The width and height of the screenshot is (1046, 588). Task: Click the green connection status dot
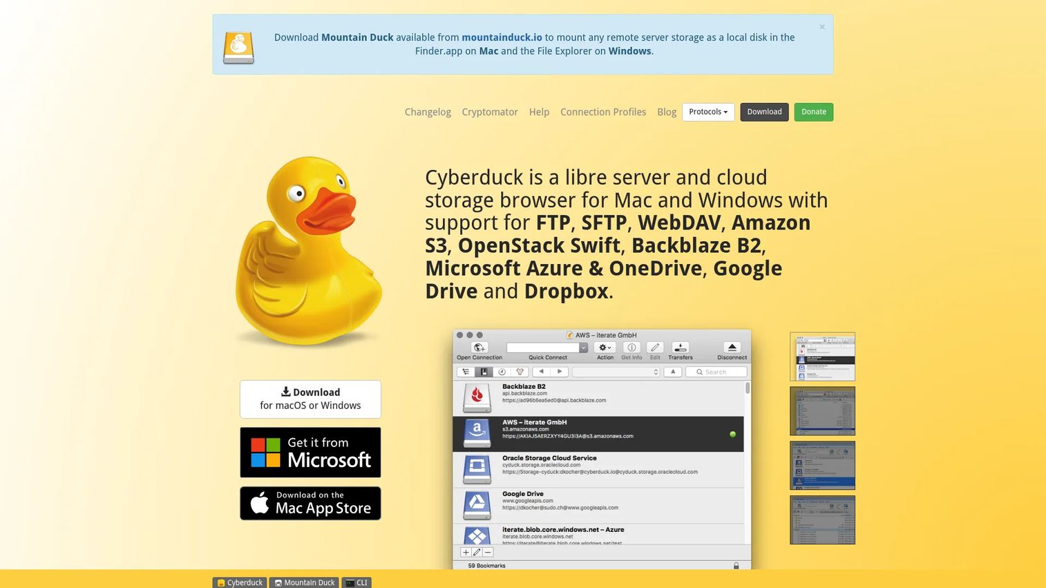pos(732,434)
